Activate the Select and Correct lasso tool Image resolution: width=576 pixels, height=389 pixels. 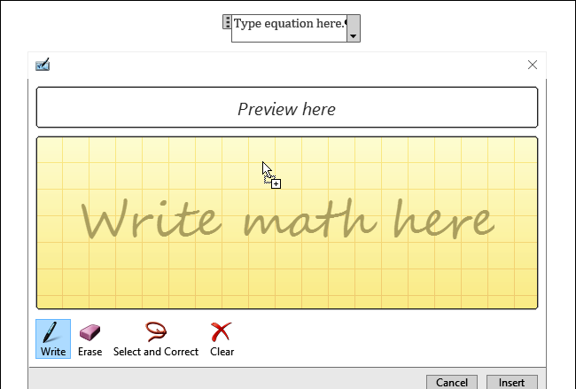pyautogui.click(x=156, y=338)
